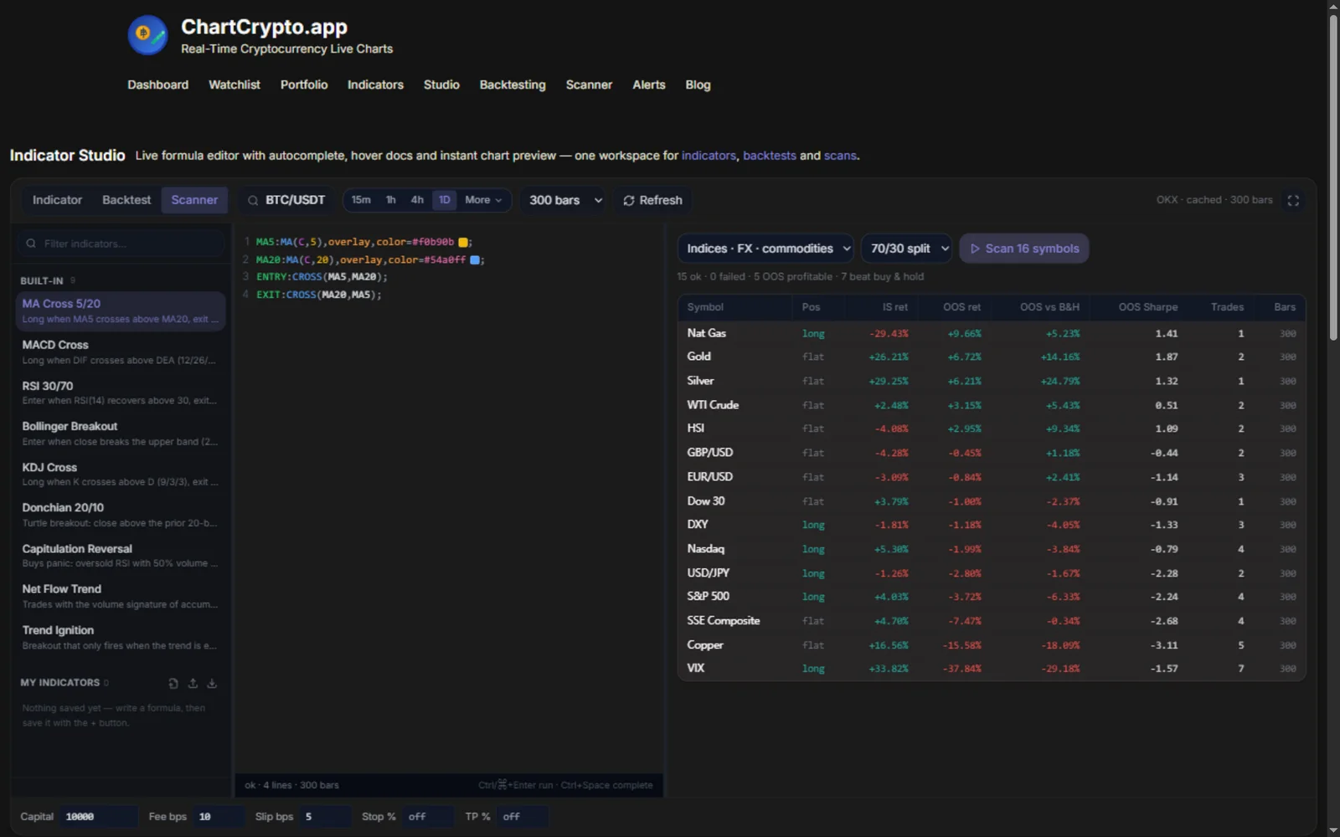Open the Alerts nav item
Screen dimensions: 1340x837
coord(649,85)
